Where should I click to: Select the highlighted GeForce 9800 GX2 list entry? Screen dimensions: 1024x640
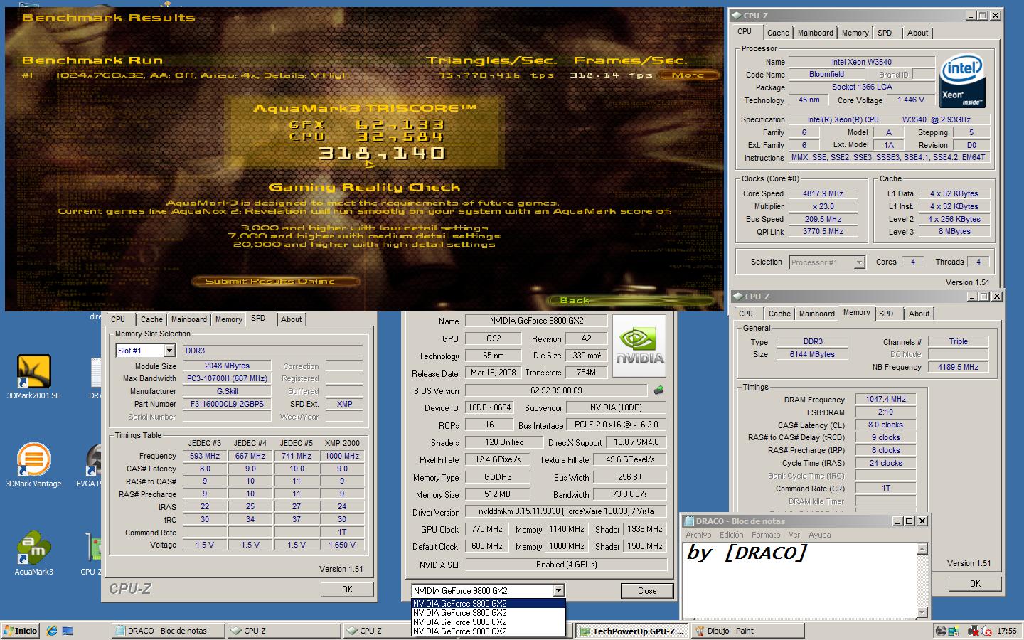pyautogui.click(x=489, y=604)
